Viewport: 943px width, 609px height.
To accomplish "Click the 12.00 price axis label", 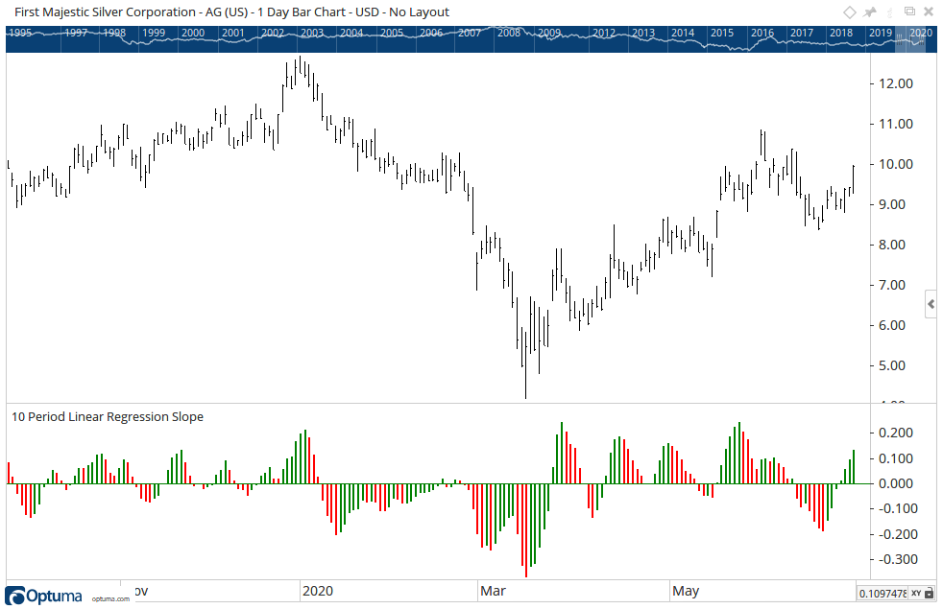I will tap(896, 83).
